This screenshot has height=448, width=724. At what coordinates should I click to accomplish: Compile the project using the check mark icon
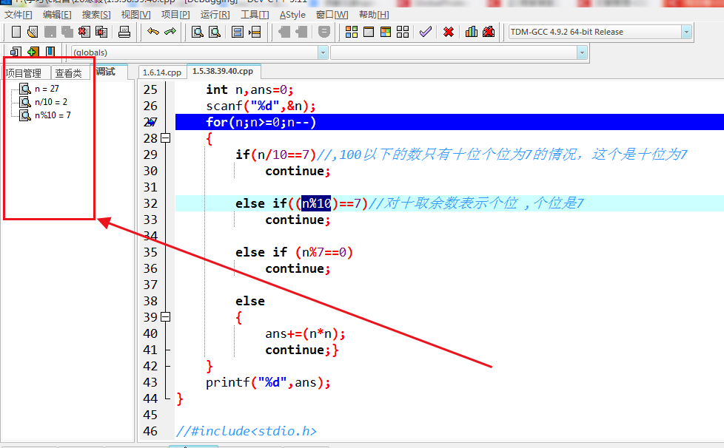click(x=424, y=32)
